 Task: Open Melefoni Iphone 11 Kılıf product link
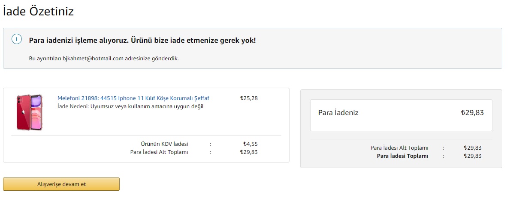pyautogui.click(x=133, y=98)
